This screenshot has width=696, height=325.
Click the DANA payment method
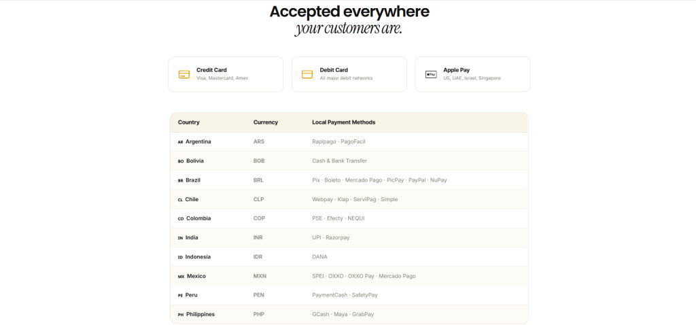[319, 256]
